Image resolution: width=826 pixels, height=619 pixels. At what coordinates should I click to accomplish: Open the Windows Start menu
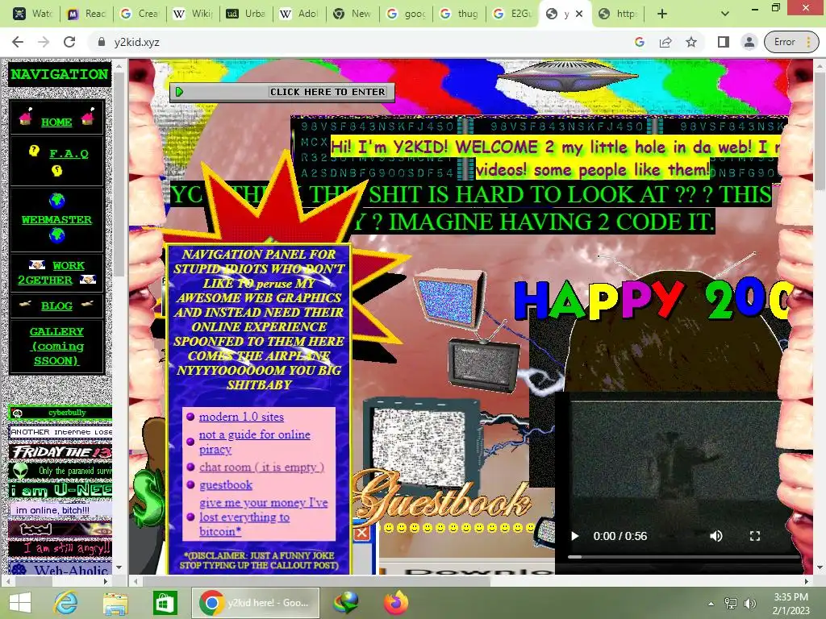(20, 603)
